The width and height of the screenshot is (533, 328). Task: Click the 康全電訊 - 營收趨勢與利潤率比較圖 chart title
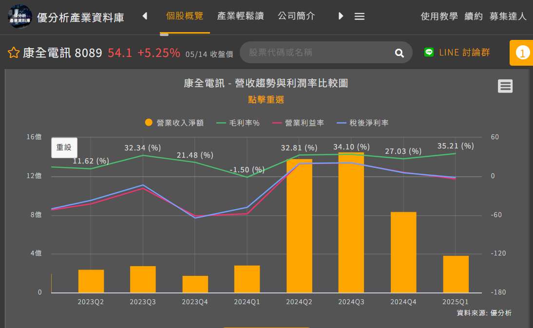coord(266,83)
